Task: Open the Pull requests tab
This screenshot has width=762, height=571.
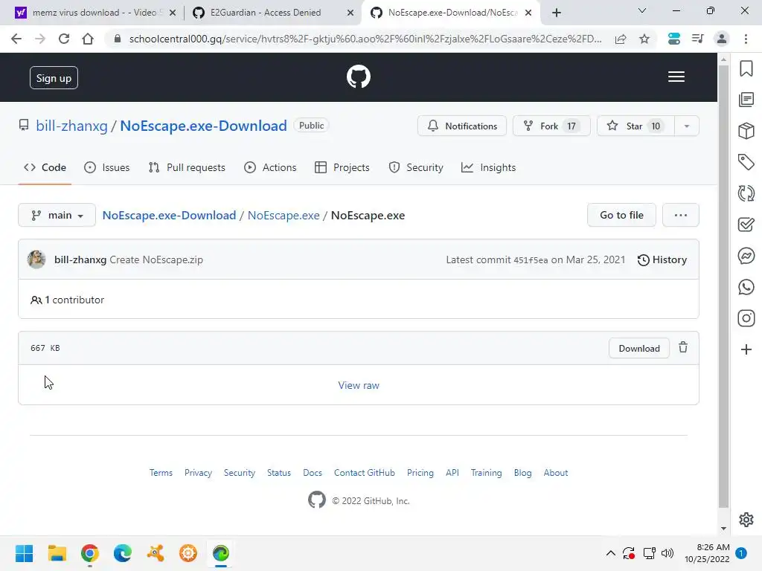Action: click(x=187, y=167)
